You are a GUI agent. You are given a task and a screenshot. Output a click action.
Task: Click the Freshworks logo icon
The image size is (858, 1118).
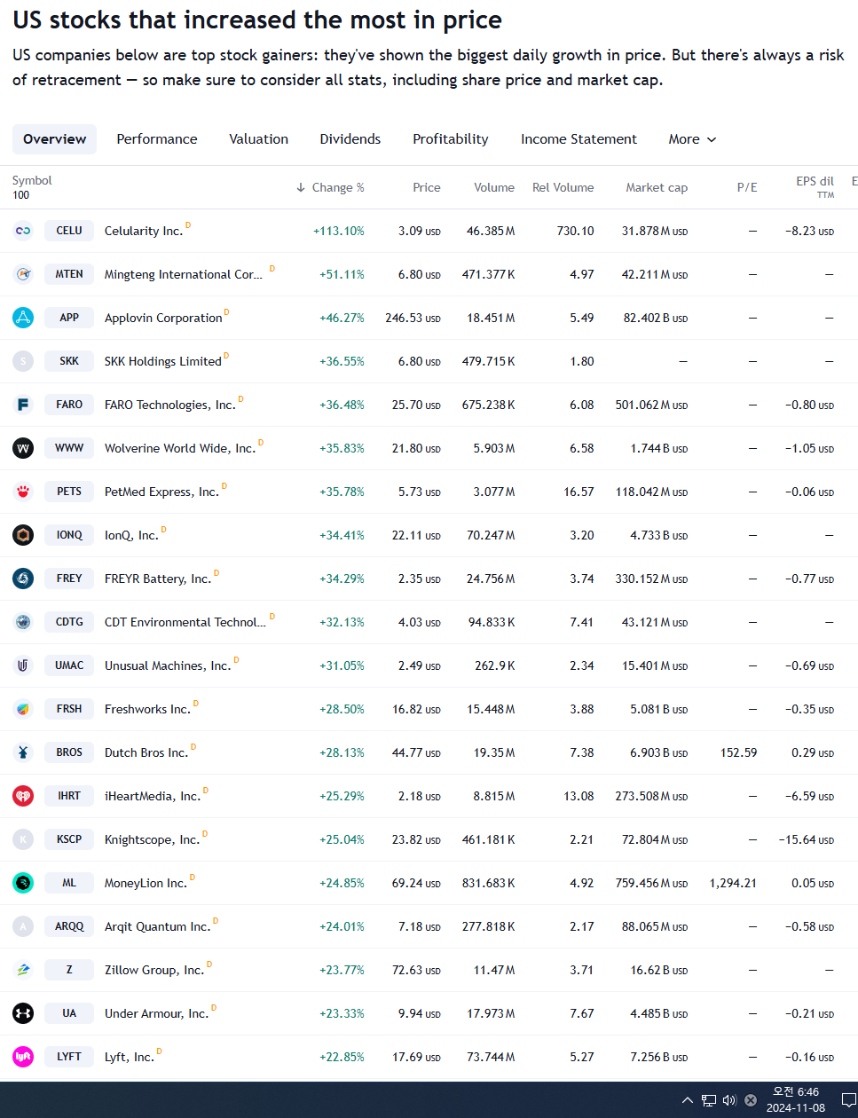23,709
